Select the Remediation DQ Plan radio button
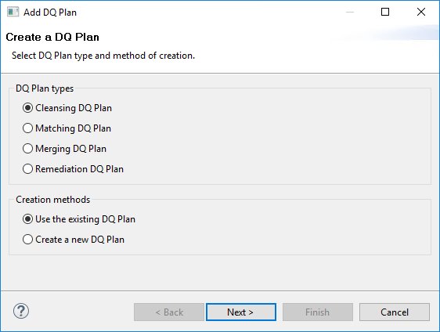Screen dimensions: 440x332 tap(27, 169)
